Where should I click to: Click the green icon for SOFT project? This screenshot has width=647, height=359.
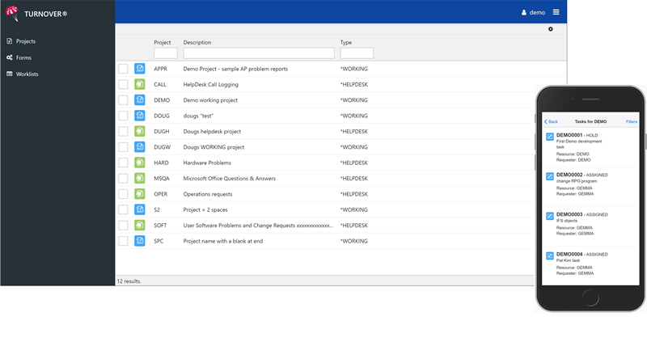[x=139, y=226]
